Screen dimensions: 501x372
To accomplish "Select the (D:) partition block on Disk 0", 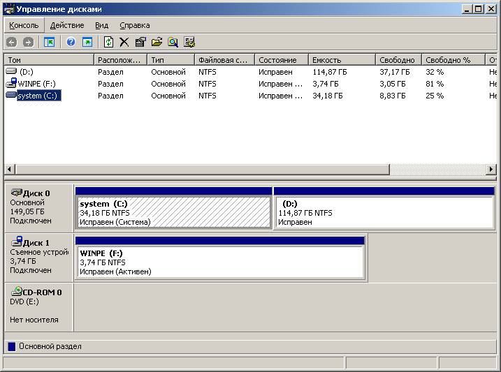I will point(384,212).
